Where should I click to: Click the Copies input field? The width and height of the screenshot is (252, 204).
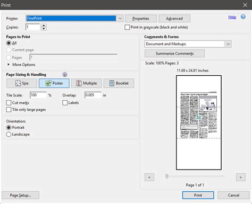point(33,27)
